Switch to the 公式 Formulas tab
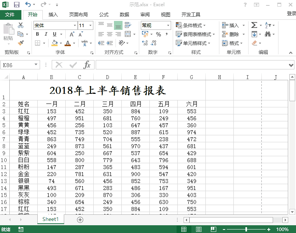The width and height of the screenshot is (296, 233). [104, 14]
